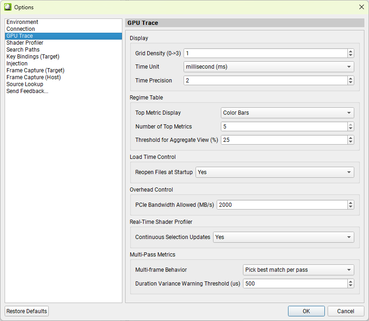Image resolution: width=369 pixels, height=321 pixels.
Task: Click the Nsight app icon in title bar
Action: pyautogui.click(x=8, y=7)
